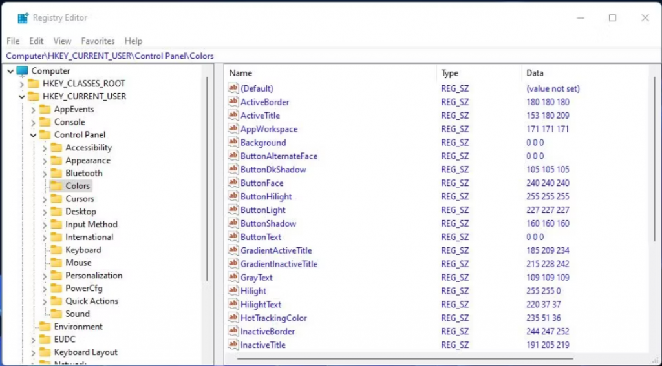Click the HKEY_CURRENT_USER folder icon
This screenshot has height=366, width=662.
[34, 96]
